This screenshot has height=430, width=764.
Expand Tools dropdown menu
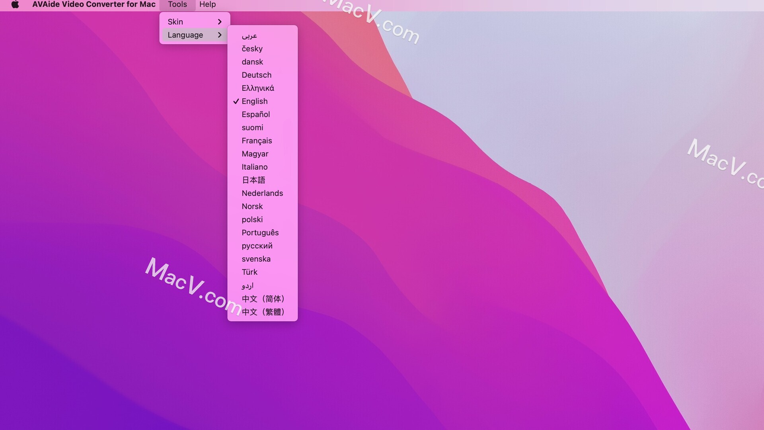click(x=177, y=4)
